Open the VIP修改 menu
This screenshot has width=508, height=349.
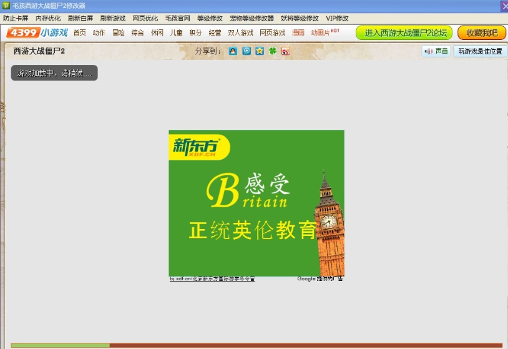point(337,19)
